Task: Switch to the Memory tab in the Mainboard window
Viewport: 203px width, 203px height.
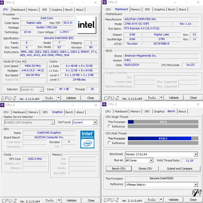Action: coord(136,9)
